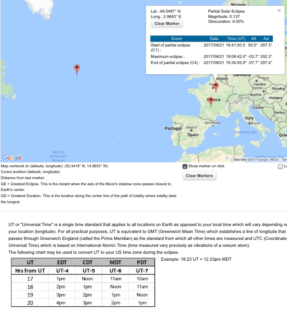Image resolution: width=287 pixels, height=317 pixels.
Task: Click the Time (UT) column header
Action: [236, 39]
